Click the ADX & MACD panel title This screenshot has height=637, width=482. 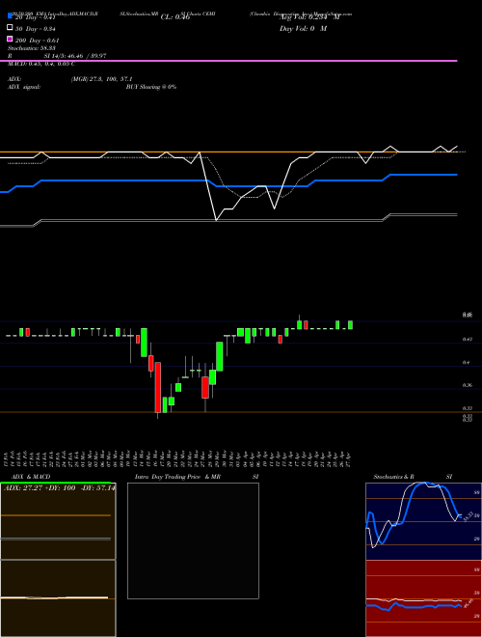tap(31, 477)
